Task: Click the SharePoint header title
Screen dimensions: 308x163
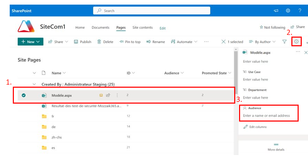Action: coord(21,11)
